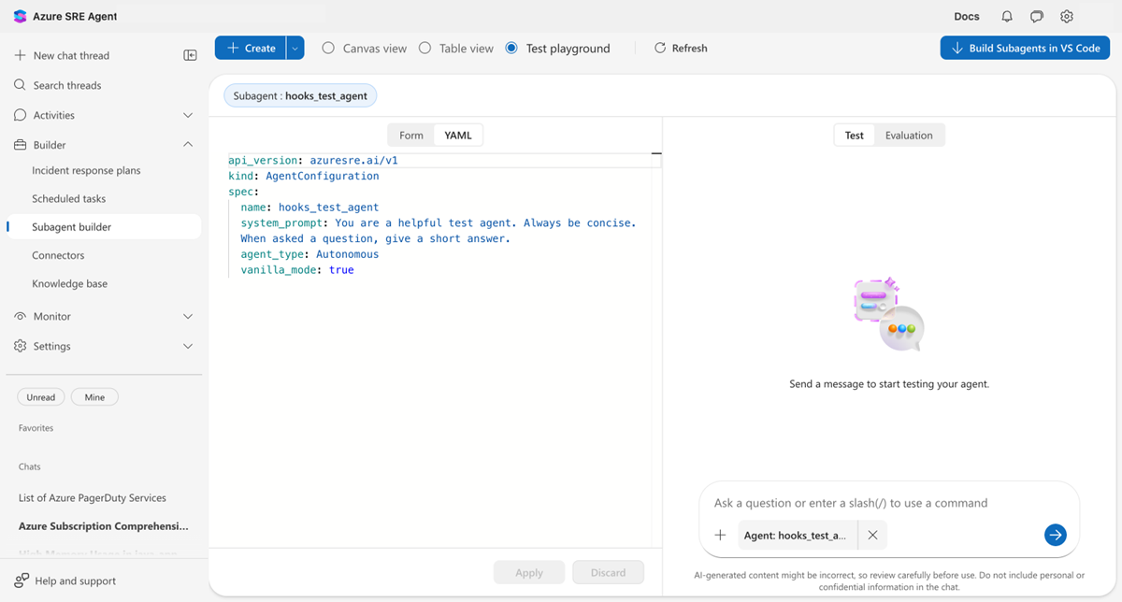Click the vanilla_mode: true line
Image resolution: width=1122 pixels, height=602 pixels.
pos(297,270)
